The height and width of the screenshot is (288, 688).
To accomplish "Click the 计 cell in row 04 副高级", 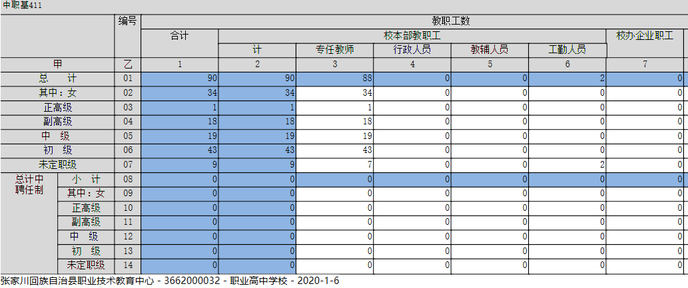I will 257,122.
